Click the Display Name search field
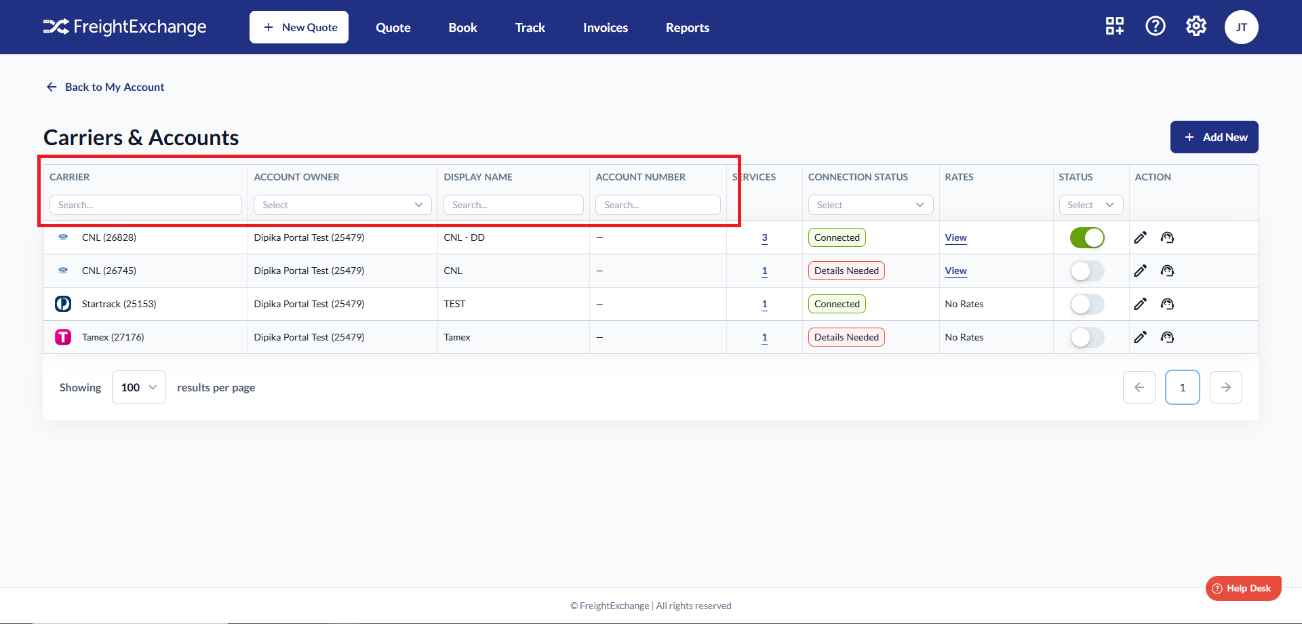Viewport: 1302px width, 624px height. [x=513, y=205]
